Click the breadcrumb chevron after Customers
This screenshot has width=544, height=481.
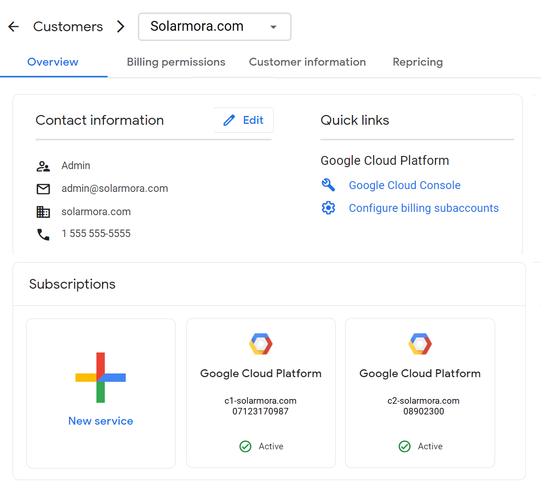tap(120, 27)
